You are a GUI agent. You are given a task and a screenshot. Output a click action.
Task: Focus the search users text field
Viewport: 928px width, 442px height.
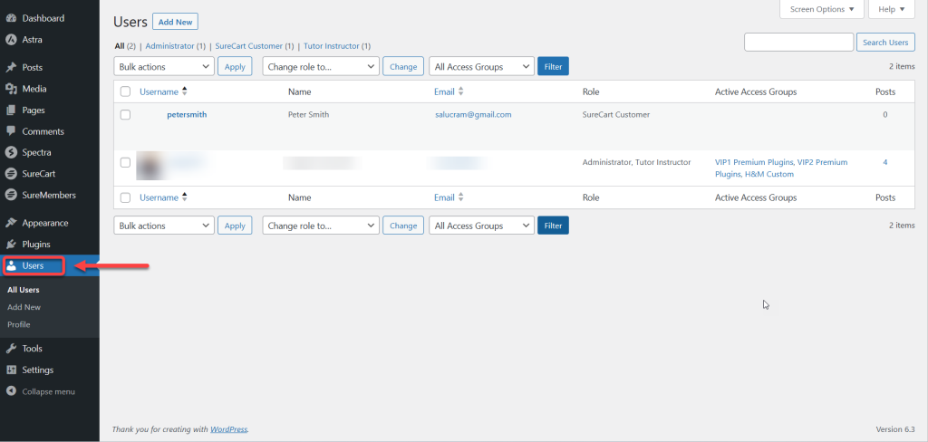(799, 43)
